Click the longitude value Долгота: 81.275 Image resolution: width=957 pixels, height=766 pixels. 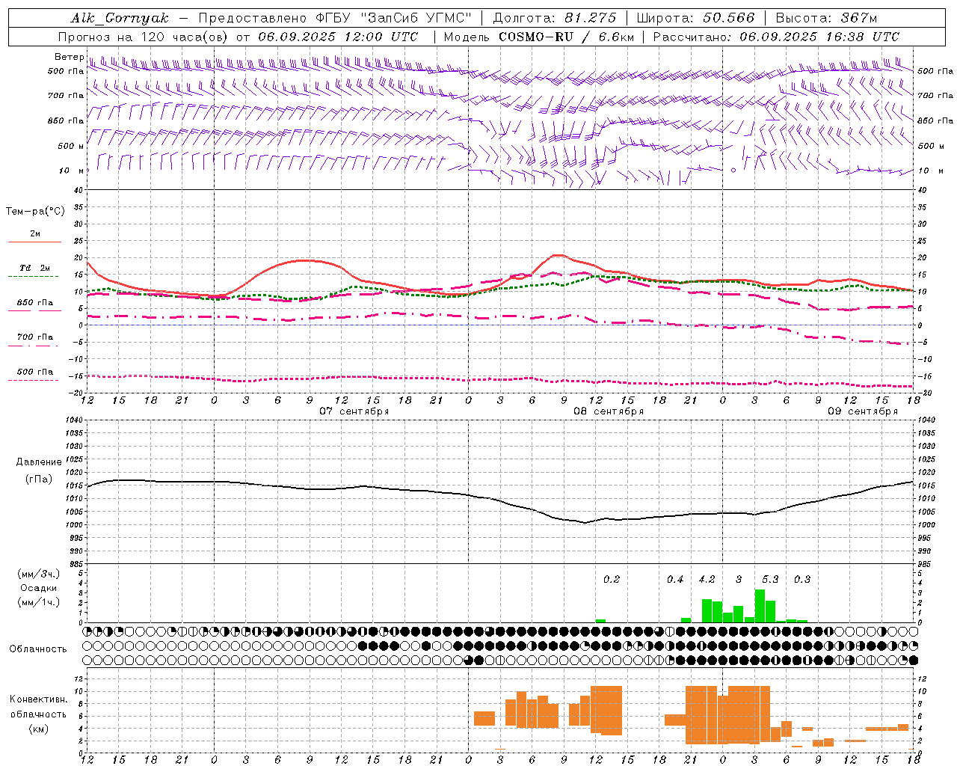tap(555, 18)
